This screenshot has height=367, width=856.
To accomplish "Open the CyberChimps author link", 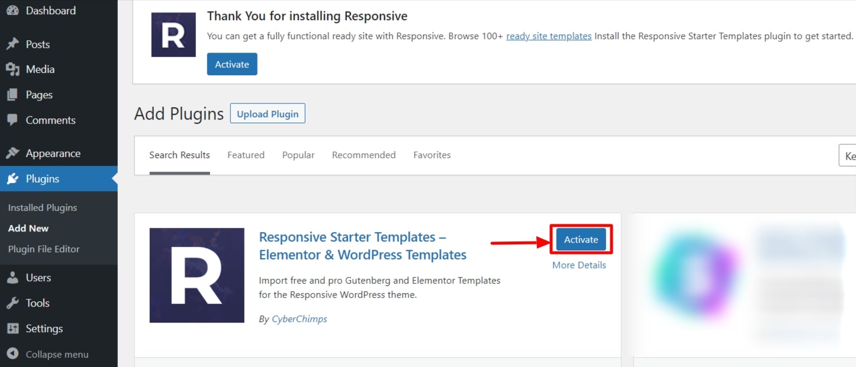I will pos(299,319).
